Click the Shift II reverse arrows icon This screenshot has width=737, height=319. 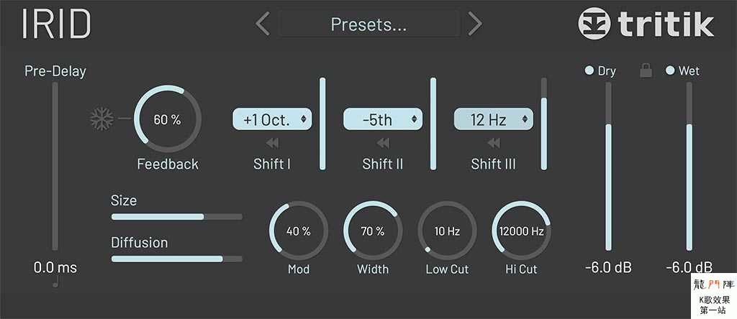click(x=383, y=142)
